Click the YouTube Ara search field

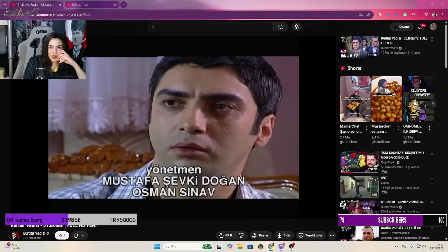211,27
